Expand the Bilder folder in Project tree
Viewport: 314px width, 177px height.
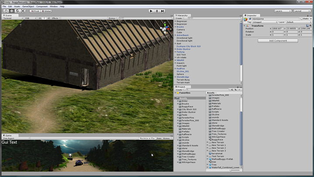tap(178, 101)
